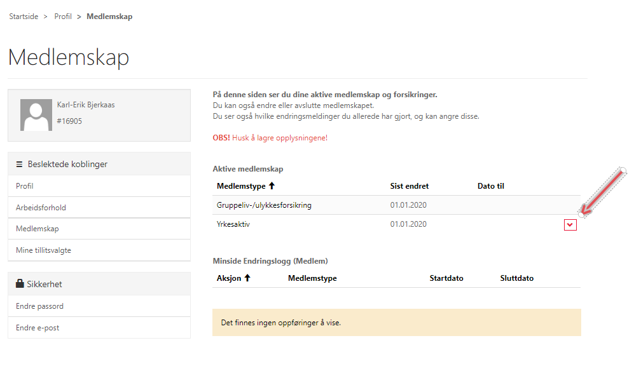Select Profil in the Beslektede koblinger sidebar
Viewport: 641px width, 378px height.
pos(25,186)
